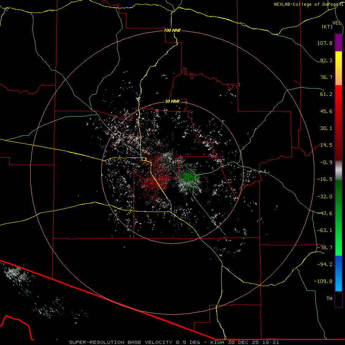Click the 92.3 velocity scale value
This screenshot has width=345, height=345.
coord(326,60)
